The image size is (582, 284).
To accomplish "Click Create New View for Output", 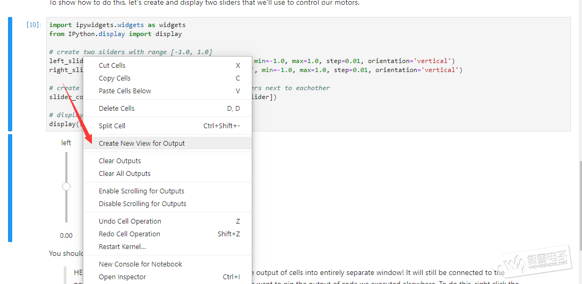I will pos(142,143).
